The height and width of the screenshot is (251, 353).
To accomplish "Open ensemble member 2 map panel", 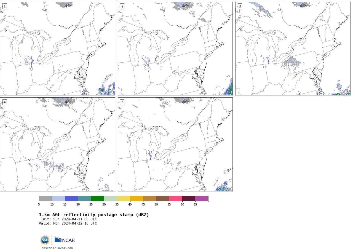I will [x=175, y=49].
